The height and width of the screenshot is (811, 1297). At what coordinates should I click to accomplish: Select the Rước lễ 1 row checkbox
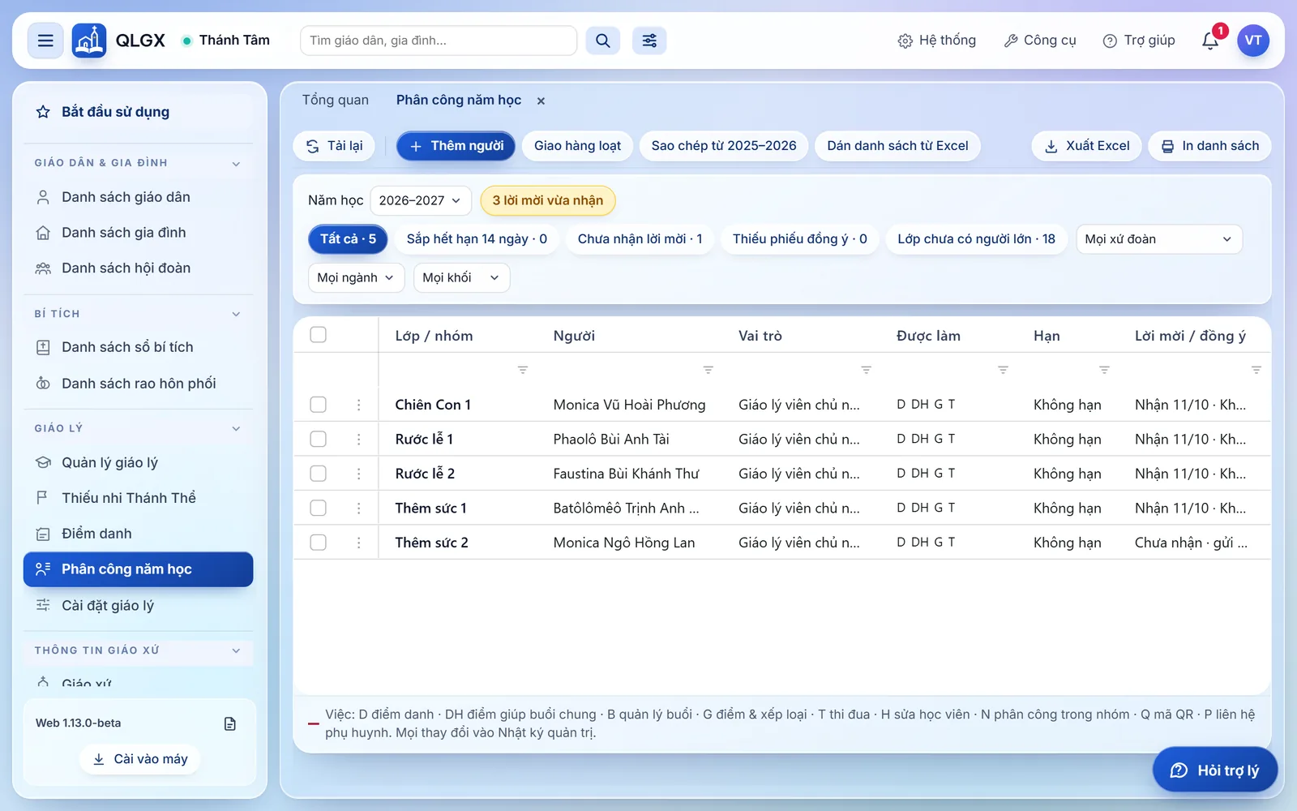(x=318, y=439)
